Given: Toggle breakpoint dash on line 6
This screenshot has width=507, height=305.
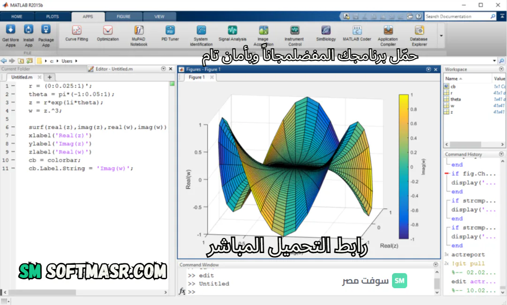Looking at the screenshot, I should 13,127.
